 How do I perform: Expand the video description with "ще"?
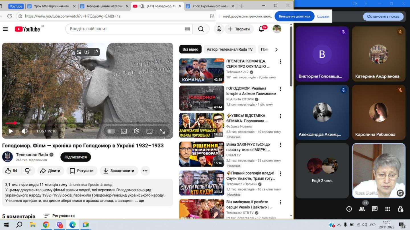coord(139,201)
